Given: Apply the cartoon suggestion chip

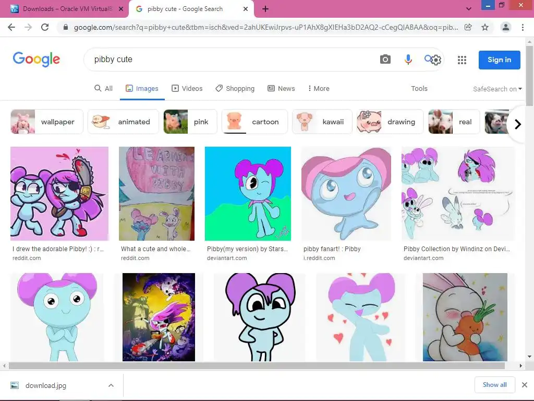Looking at the screenshot, I should point(254,122).
